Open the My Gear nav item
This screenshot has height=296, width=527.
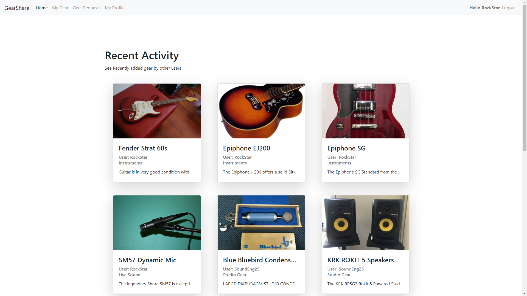60,8
